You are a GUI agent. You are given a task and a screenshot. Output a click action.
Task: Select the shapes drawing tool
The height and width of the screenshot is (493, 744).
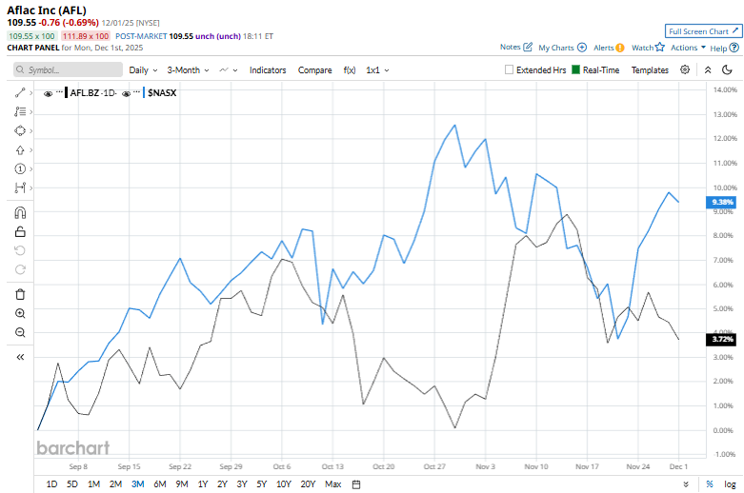[20, 130]
